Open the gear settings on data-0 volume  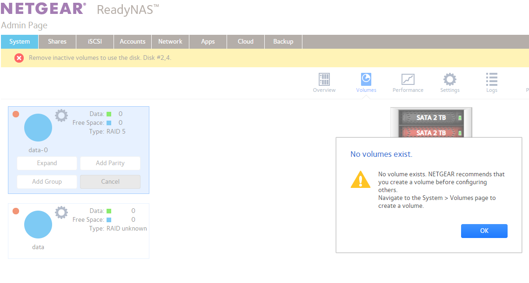coord(61,116)
